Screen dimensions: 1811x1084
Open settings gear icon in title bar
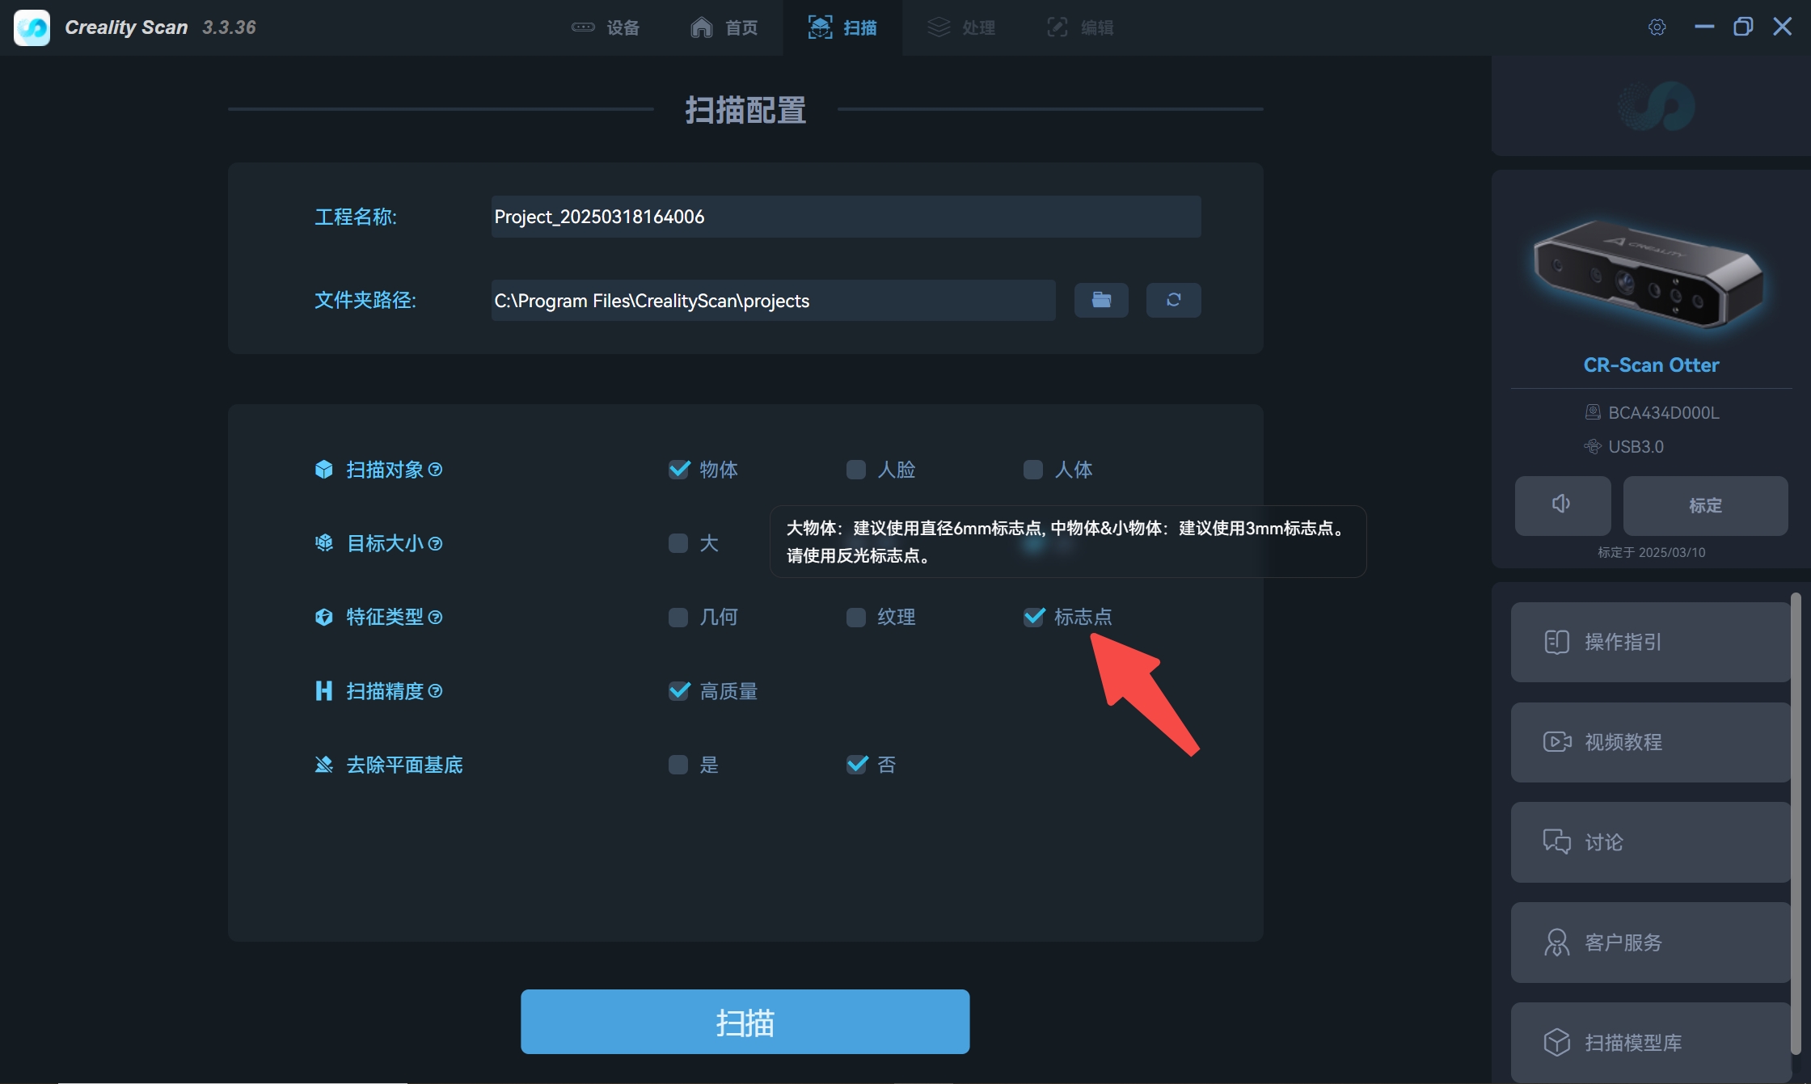point(1657,27)
